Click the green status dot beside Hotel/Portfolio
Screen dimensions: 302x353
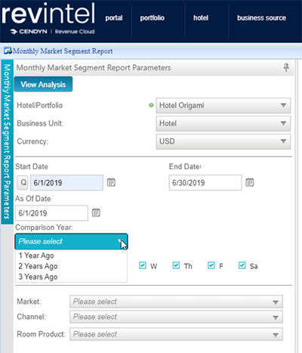(151, 105)
